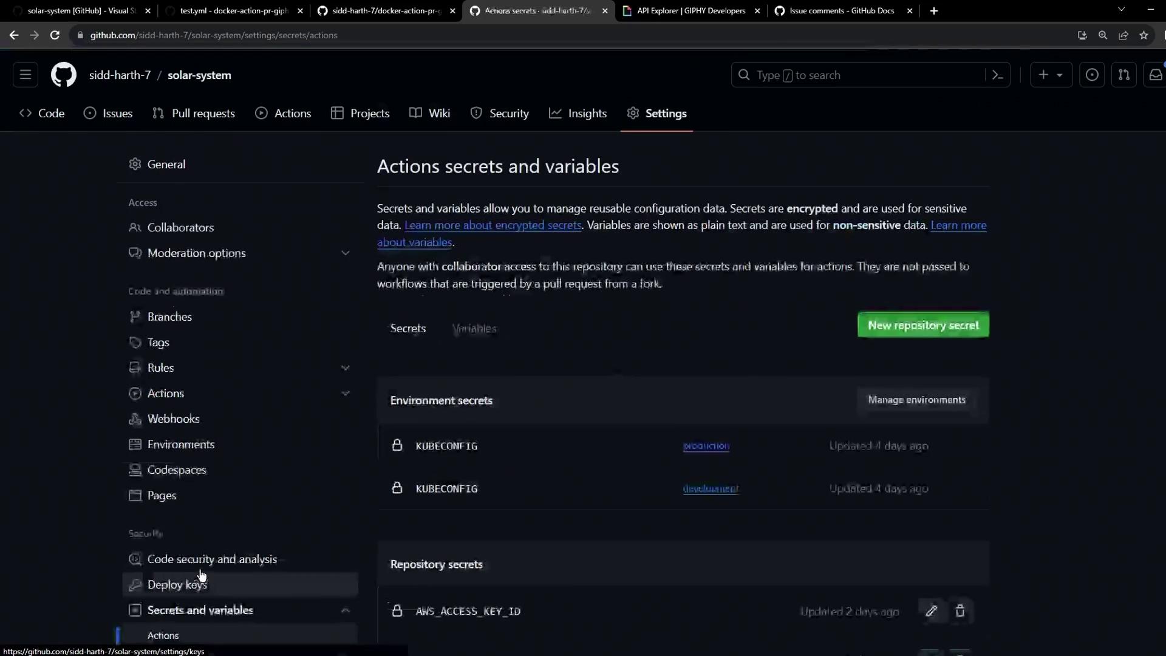Click the pull requests icon in header
This screenshot has width=1166, height=656.
pyautogui.click(x=1123, y=75)
